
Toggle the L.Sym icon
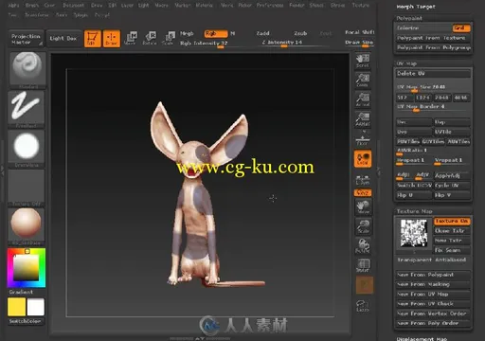coord(363,179)
